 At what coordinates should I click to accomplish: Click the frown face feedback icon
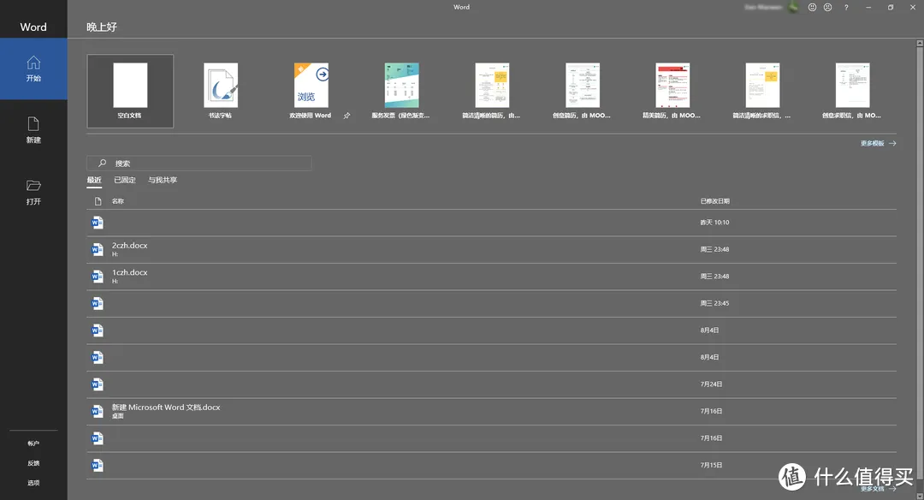(827, 7)
